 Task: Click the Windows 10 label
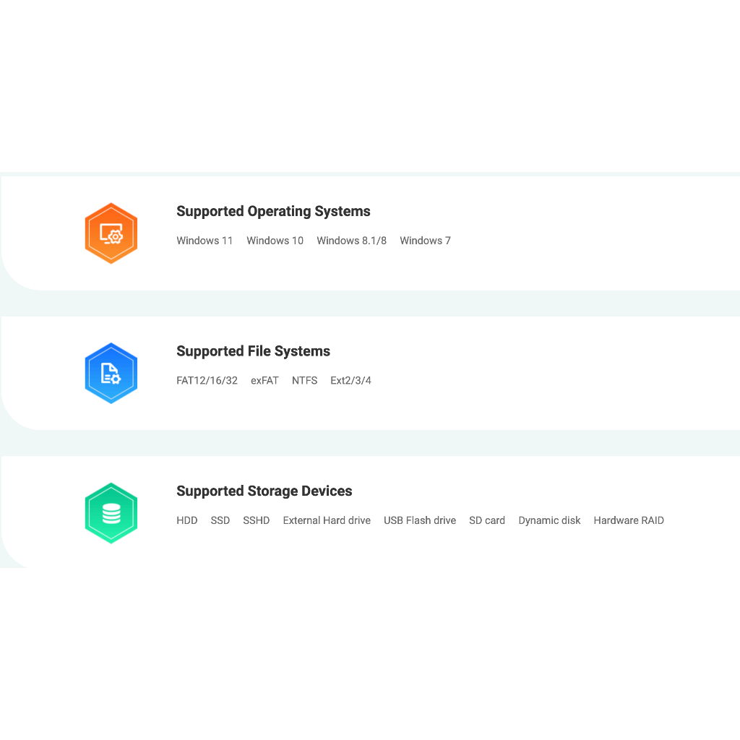(x=275, y=241)
